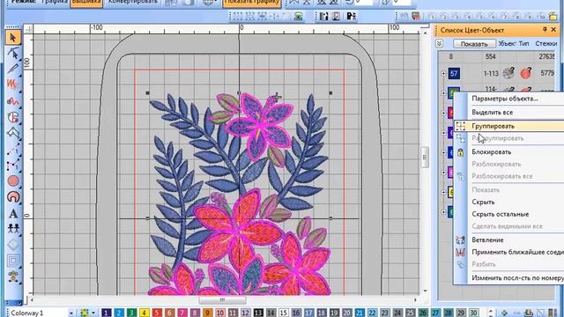Click the red thread ball icon in row 57
564x317 pixels.
tap(526, 73)
